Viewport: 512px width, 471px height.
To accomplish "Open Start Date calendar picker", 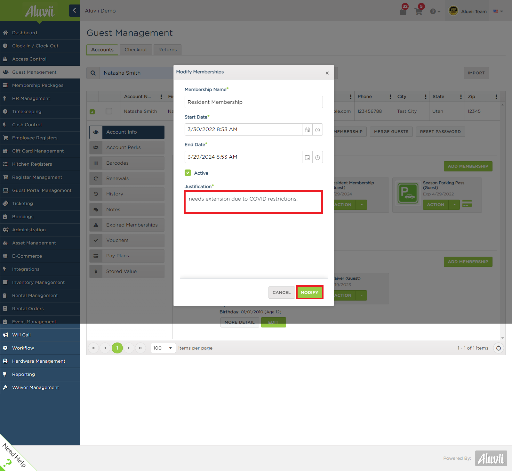I will click(x=307, y=130).
